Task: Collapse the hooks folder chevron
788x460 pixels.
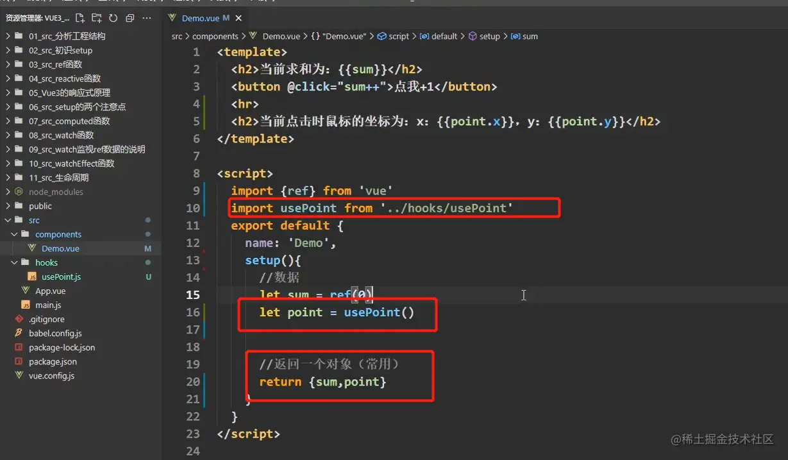Action: (x=14, y=262)
